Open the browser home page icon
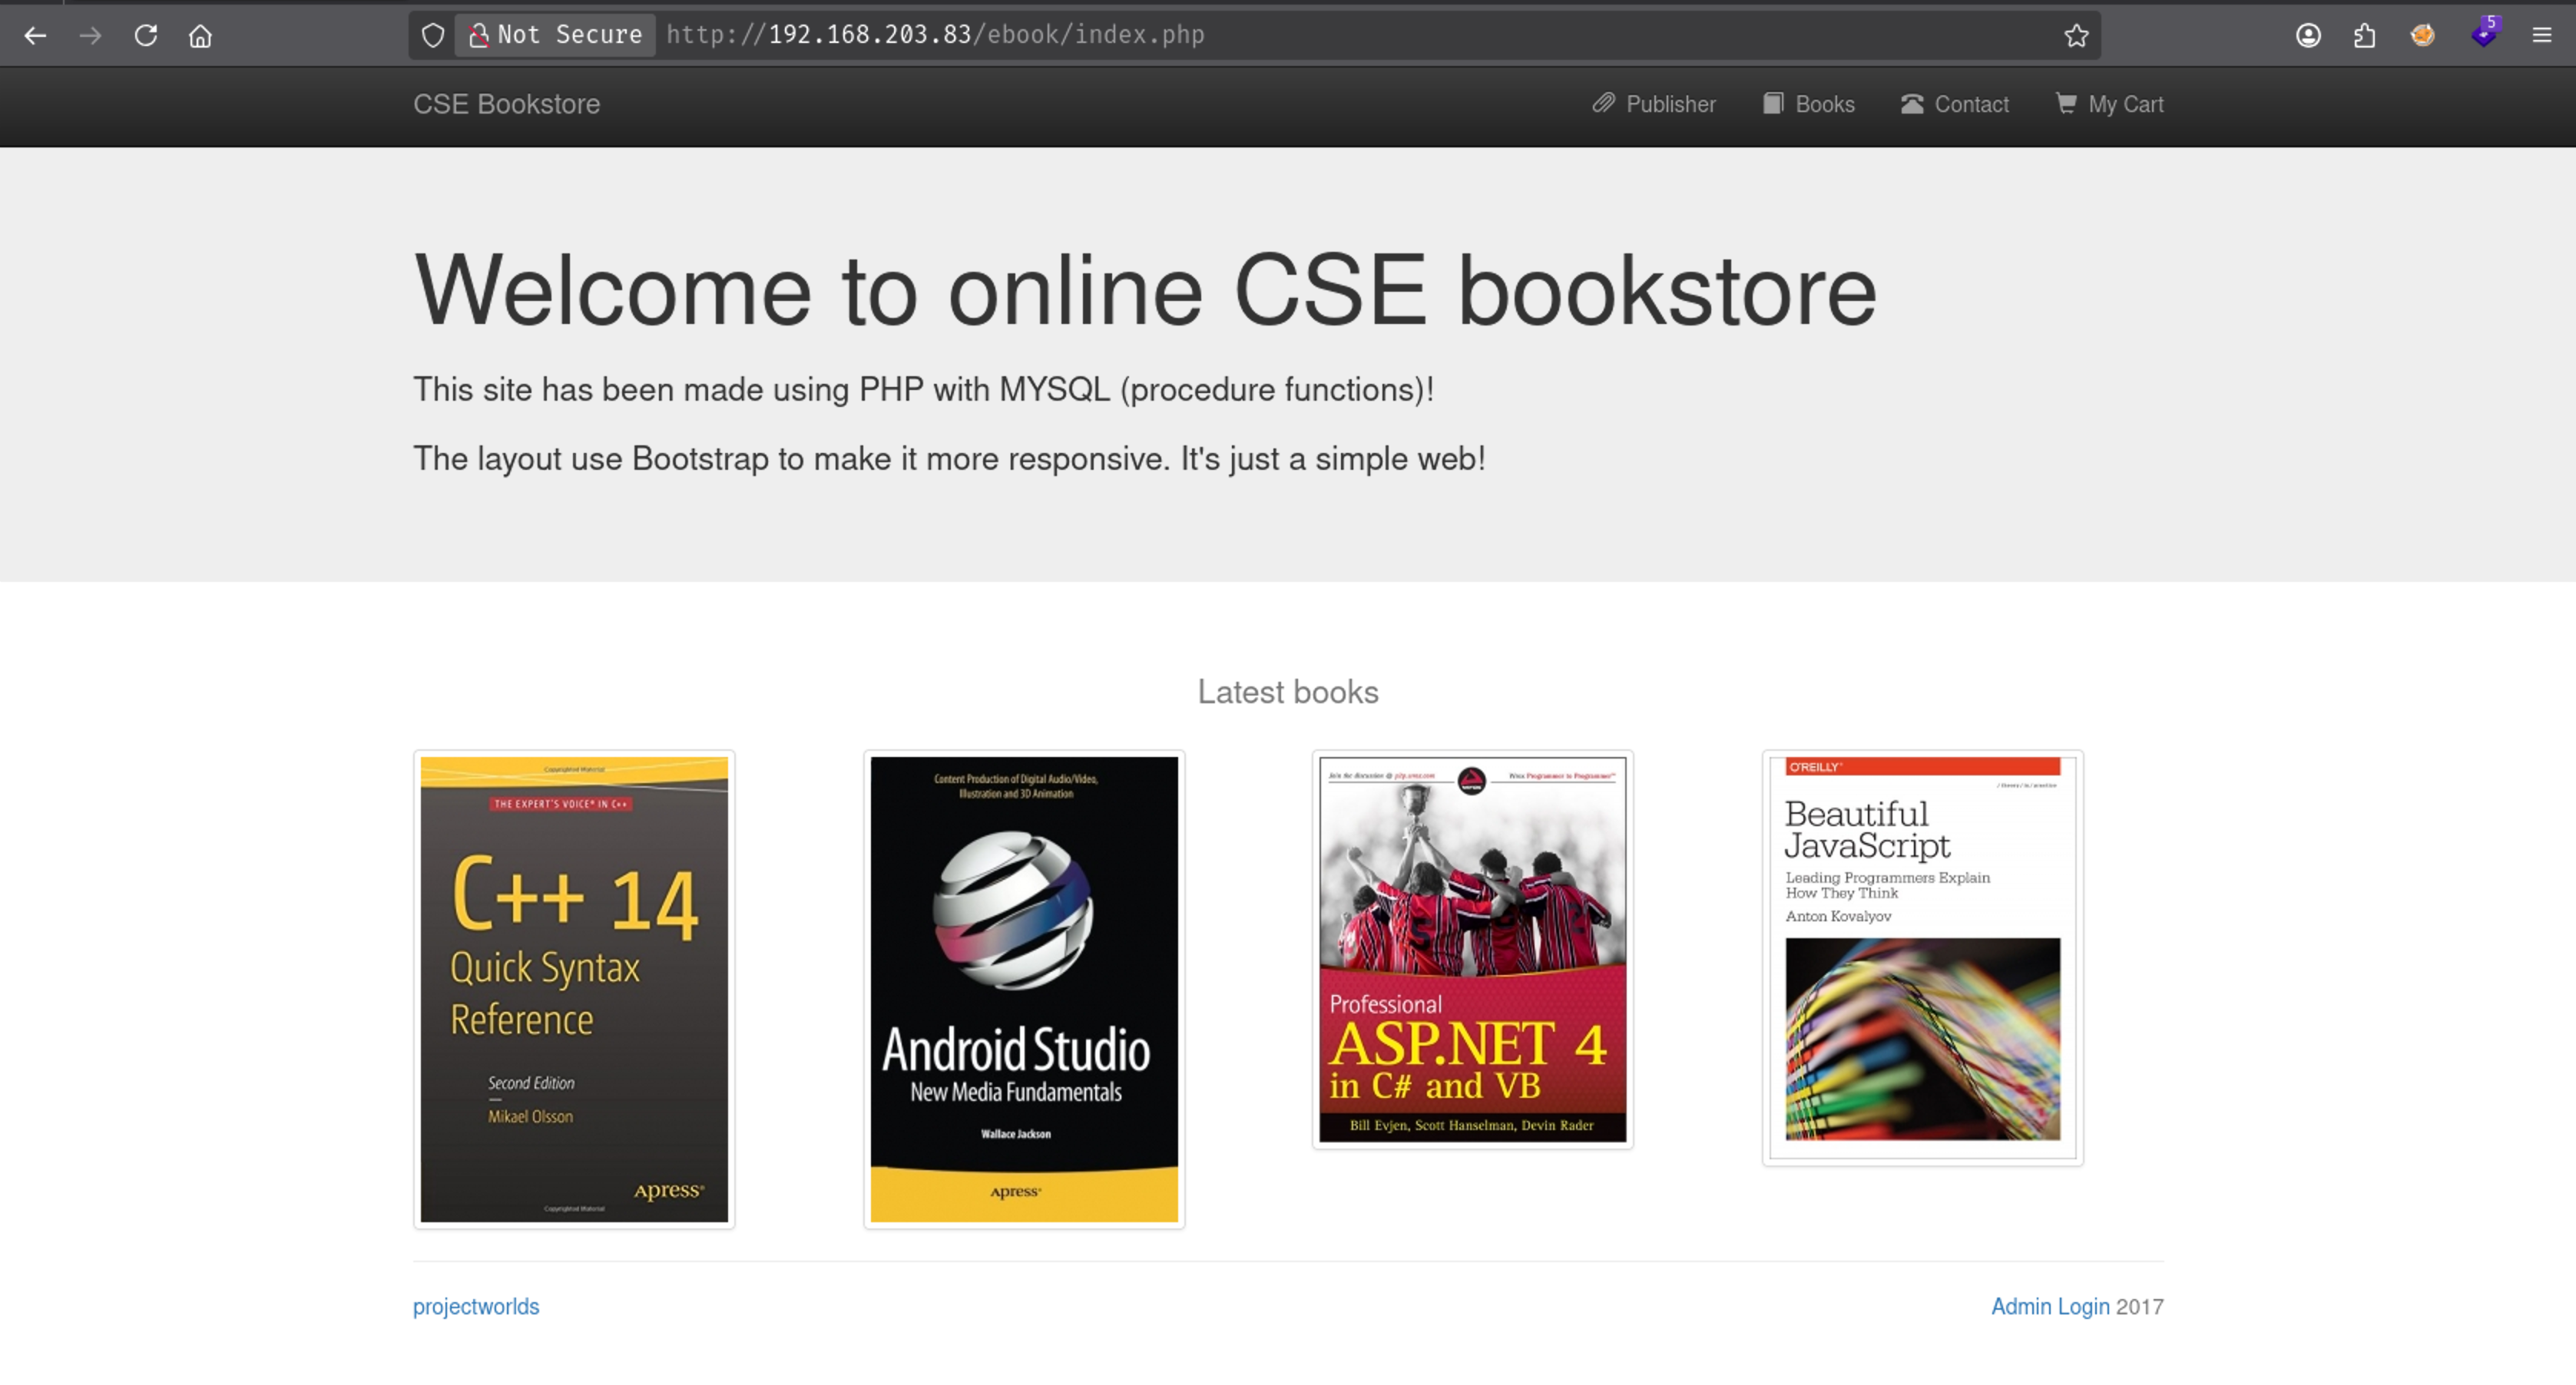2576x1385 pixels. coord(200,36)
